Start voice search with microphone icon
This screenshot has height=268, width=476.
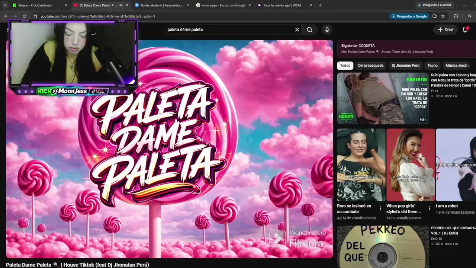coord(327,29)
